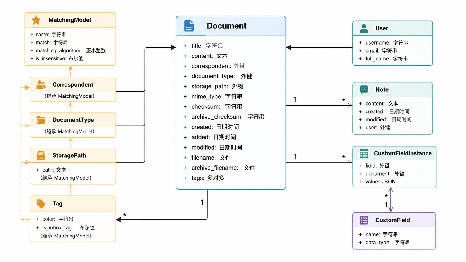The image size is (466, 262).
Task: Click CustomField's 'name: 字符串' attribute
Action: (378, 234)
